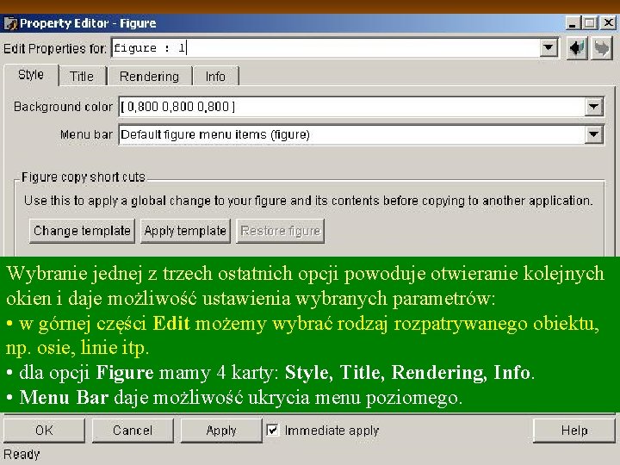This screenshot has height=465, width=620.
Task: Open the Edit Properties for dropdown arrow
Action: pos(549,48)
